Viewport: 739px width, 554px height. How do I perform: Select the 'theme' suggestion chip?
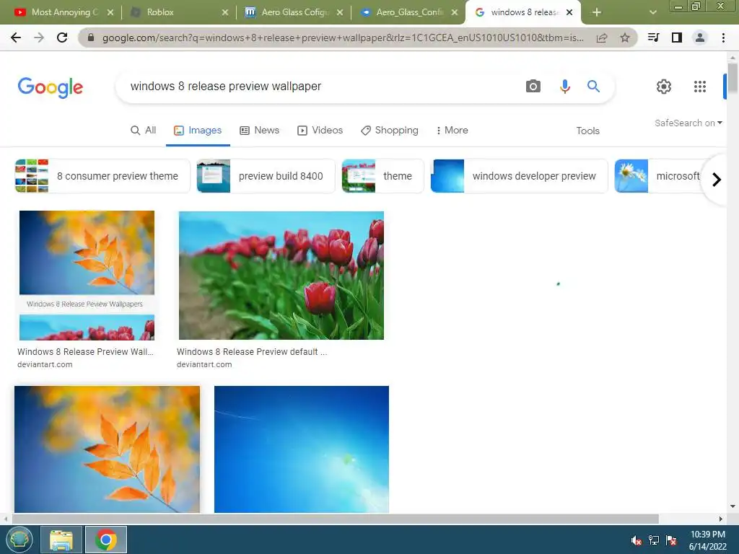[382, 176]
